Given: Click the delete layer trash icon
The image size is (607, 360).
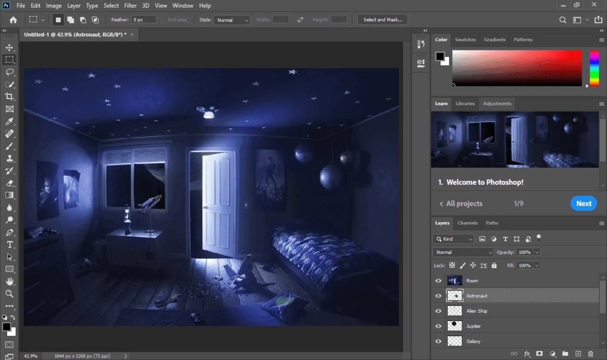Looking at the screenshot, I should coord(591,354).
